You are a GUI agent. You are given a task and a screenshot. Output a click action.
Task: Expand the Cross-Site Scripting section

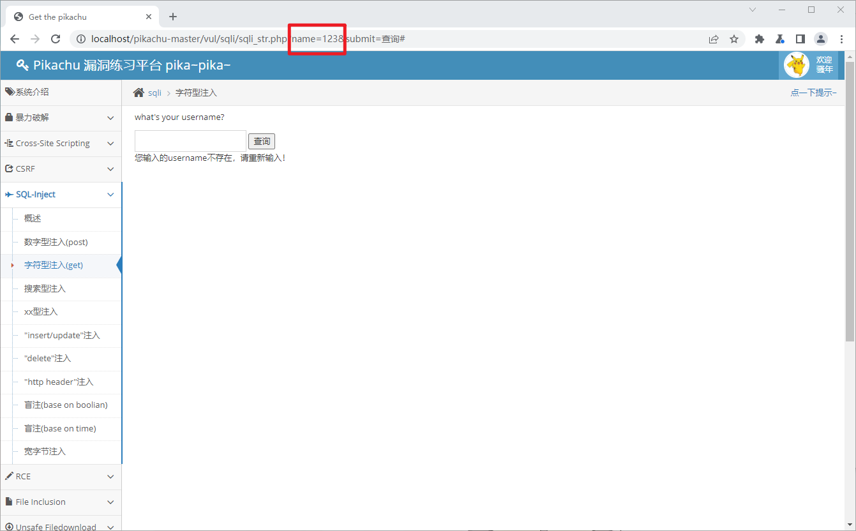pyautogui.click(x=61, y=144)
